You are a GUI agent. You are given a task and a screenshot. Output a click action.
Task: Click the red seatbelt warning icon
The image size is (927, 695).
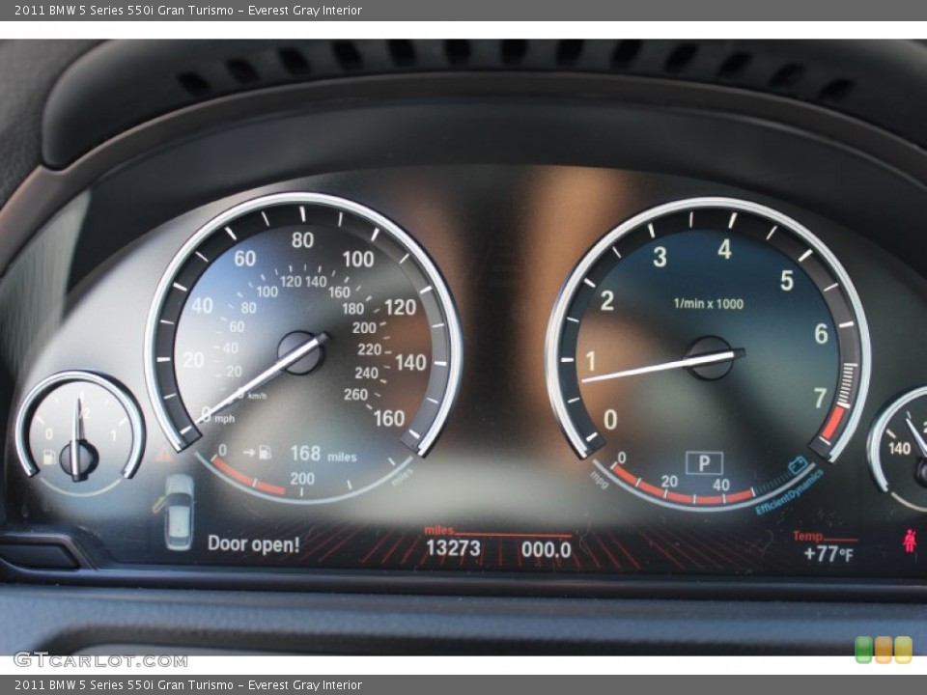[x=910, y=541]
